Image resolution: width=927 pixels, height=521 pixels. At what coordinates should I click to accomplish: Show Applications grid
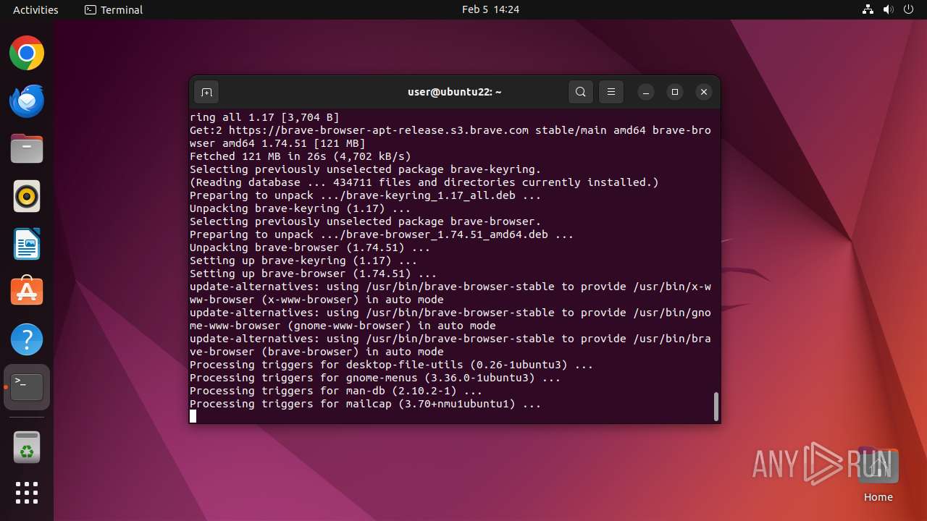[x=27, y=493]
